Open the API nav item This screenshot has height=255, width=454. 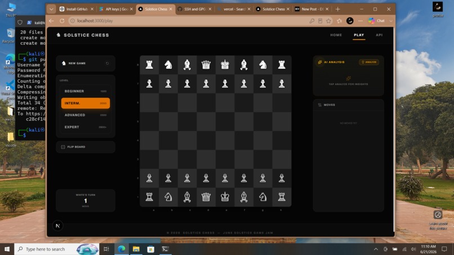[379, 35]
